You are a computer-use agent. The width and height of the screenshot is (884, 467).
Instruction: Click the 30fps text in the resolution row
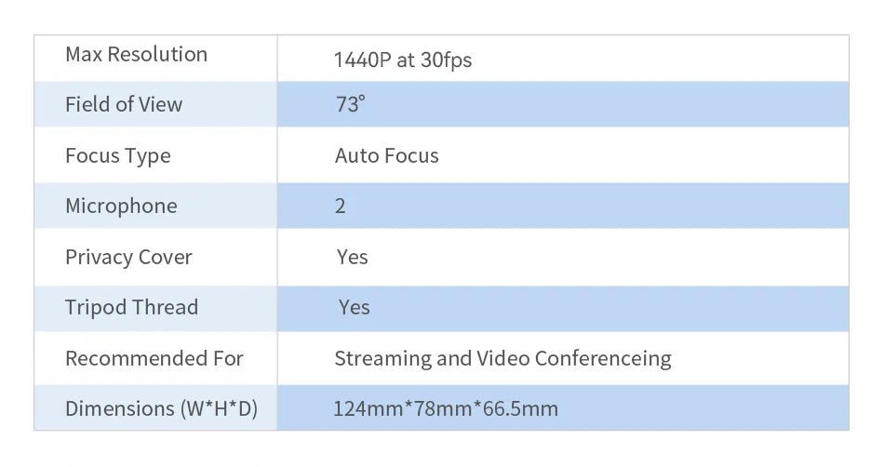(x=446, y=60)
